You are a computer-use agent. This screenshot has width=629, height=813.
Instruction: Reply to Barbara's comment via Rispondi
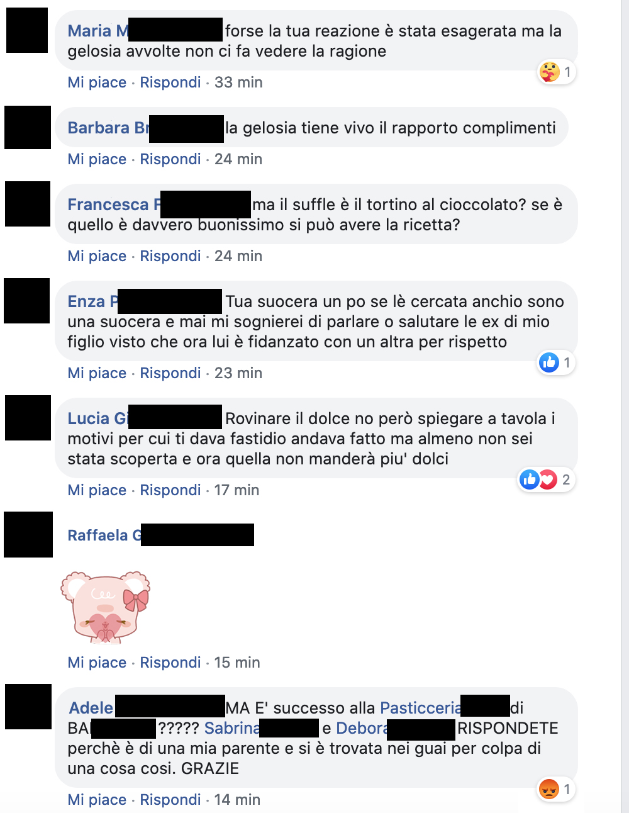170,159
